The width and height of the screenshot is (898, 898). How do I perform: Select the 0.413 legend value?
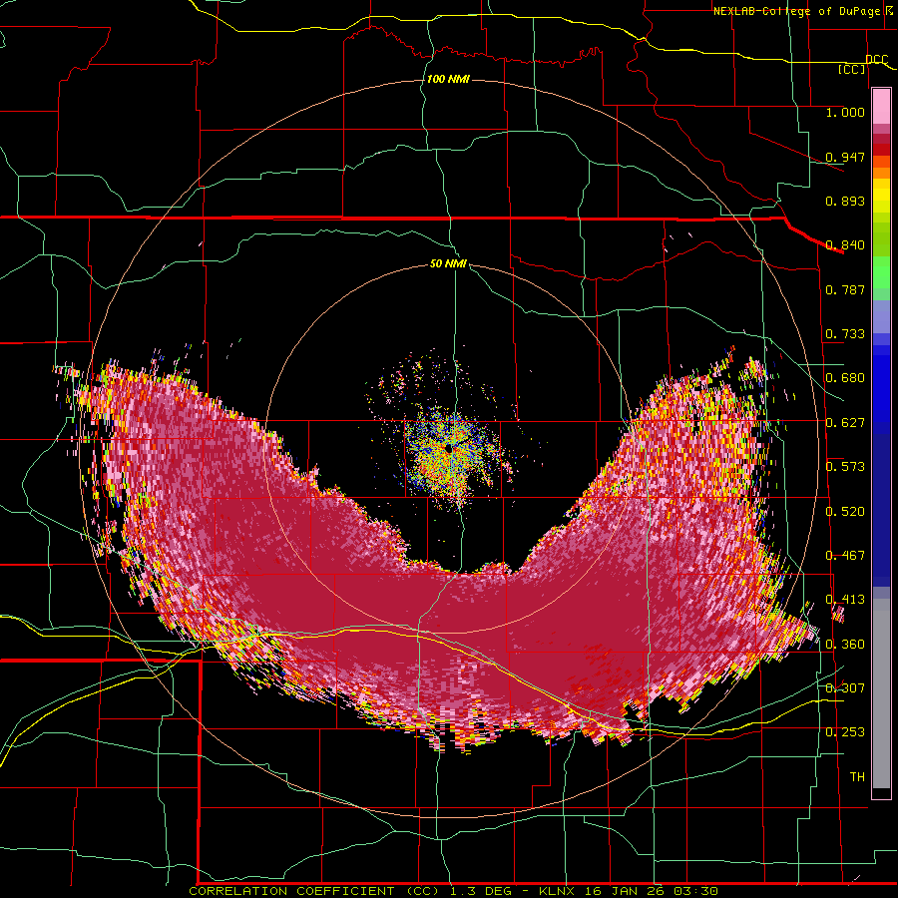coord(845,600)
